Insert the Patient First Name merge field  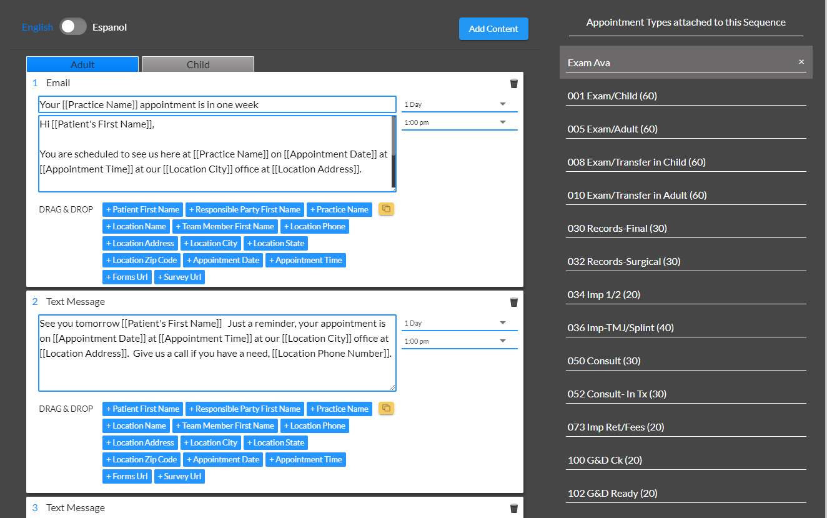(142, 209)
